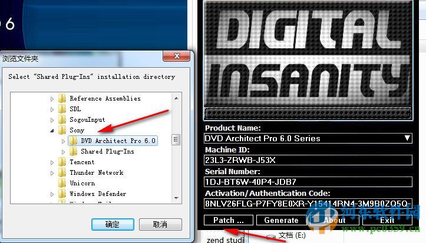
Task: Open the Product Name dropdown
Action: (407, 138)
